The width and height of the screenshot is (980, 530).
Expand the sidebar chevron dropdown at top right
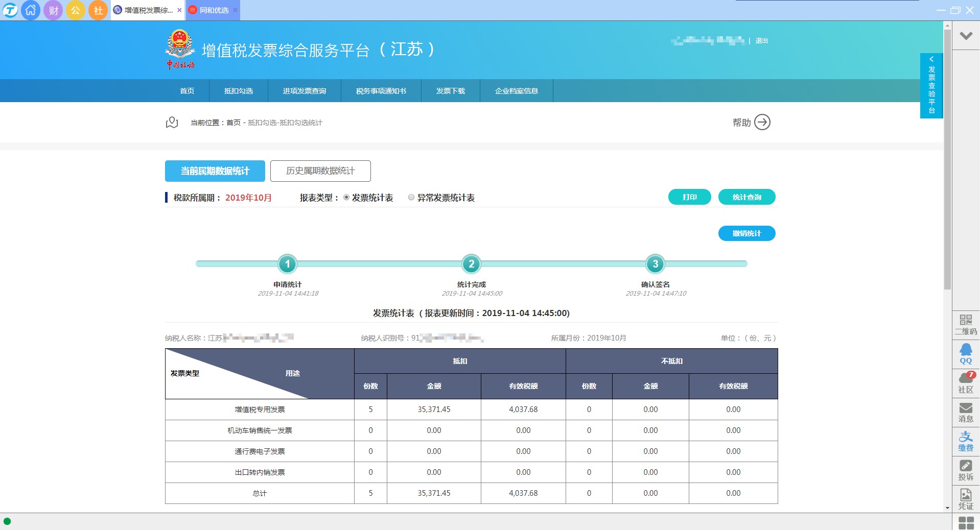966,36
